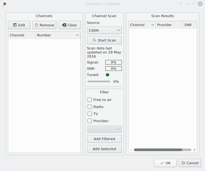Enable the Provider filter checkbox
This screenshot has width=205, height=171.
coord(90,121)
